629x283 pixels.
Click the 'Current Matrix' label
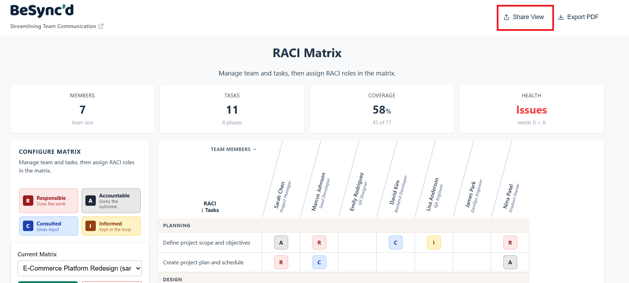(37, 254)
